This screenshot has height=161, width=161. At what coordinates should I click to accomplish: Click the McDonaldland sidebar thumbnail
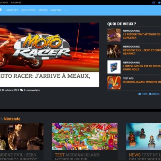(x=114, y=83)
